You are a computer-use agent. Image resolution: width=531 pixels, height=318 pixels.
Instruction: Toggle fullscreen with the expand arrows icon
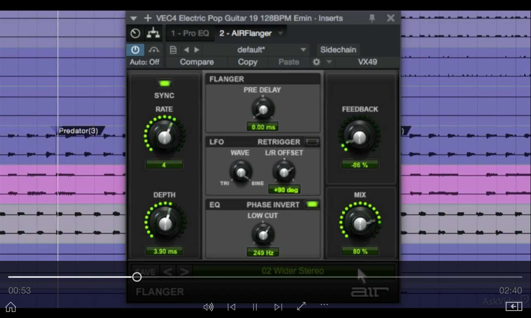[301, 307]
